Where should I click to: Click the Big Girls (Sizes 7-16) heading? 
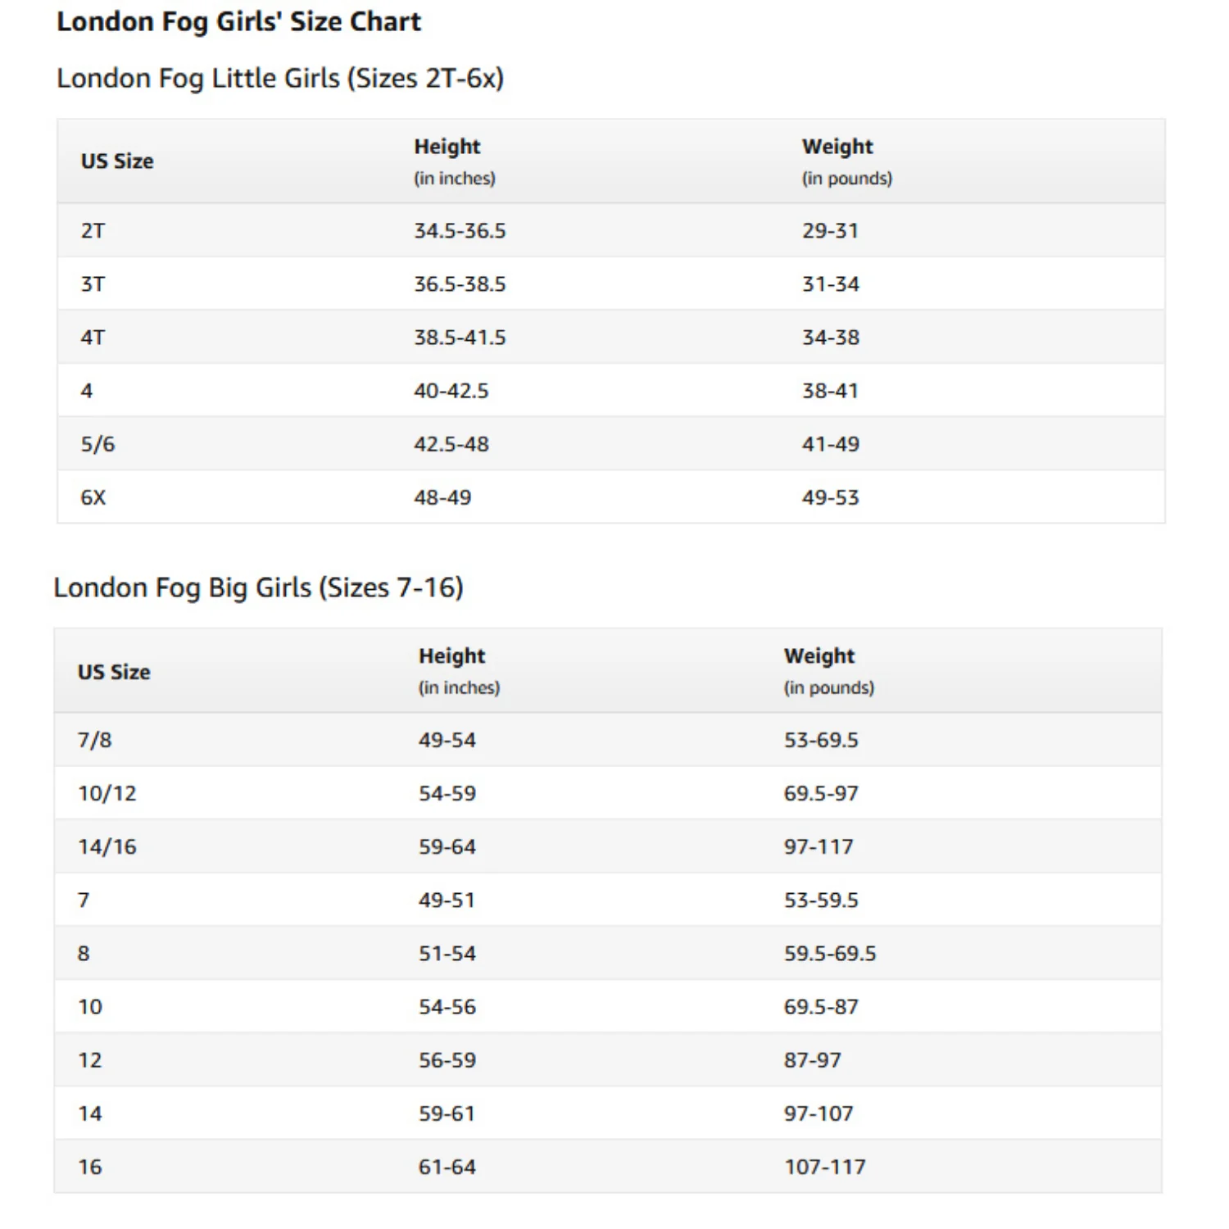point(259,588)
